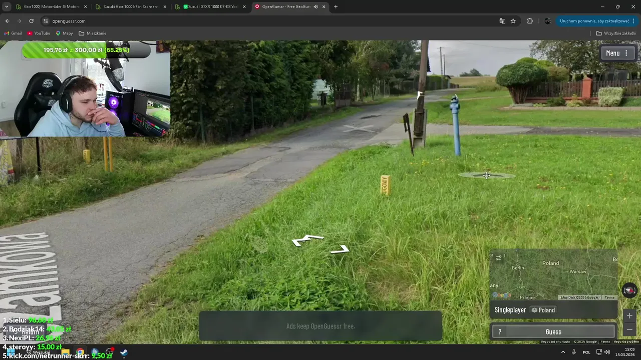Viewport: 641px width, 360px height.
Task: Change the POL input language
Action: (x=586, y=352)
